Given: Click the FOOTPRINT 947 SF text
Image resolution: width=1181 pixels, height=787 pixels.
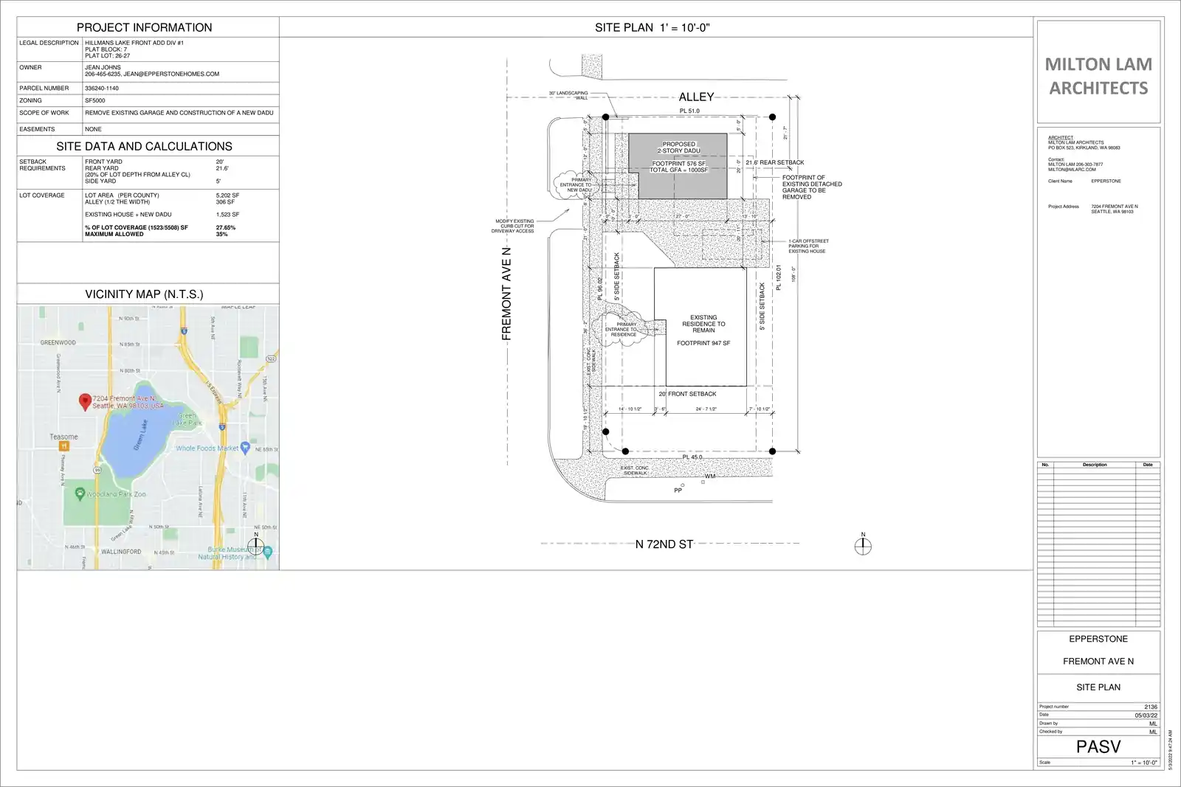Looking at the screenshot, I should pyautogui.click(x=703, y=343).
